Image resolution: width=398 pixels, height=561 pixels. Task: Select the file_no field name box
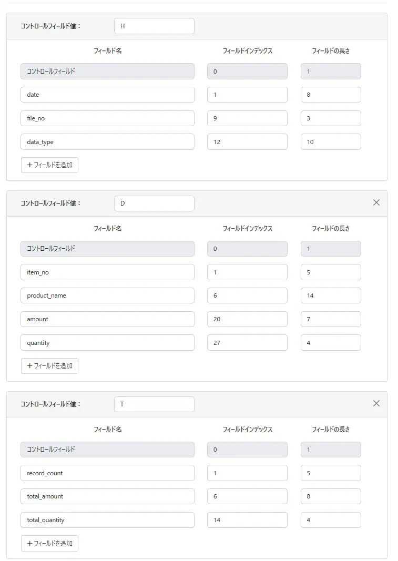point(107,118)
